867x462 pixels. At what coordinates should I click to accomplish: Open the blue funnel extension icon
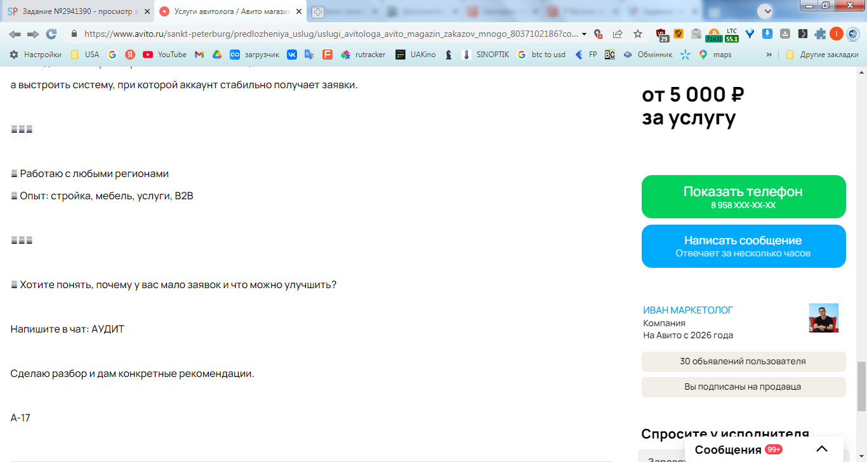click(750, 34)
